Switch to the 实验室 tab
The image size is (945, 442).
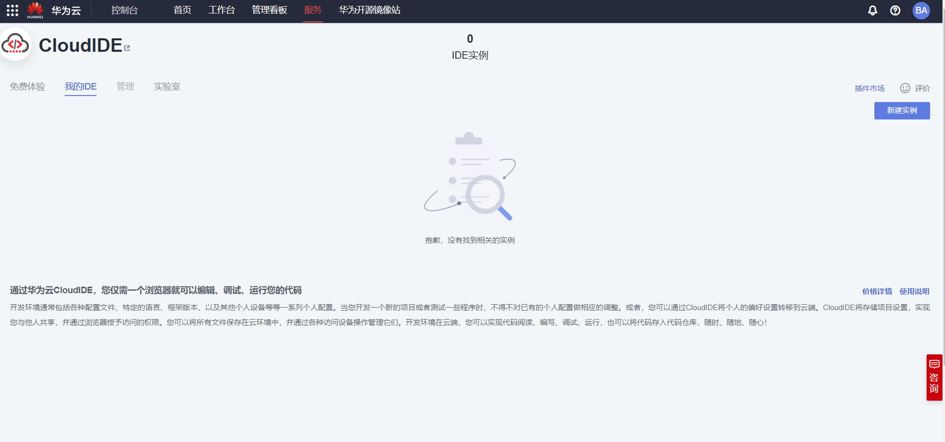[x=167, y=87]
